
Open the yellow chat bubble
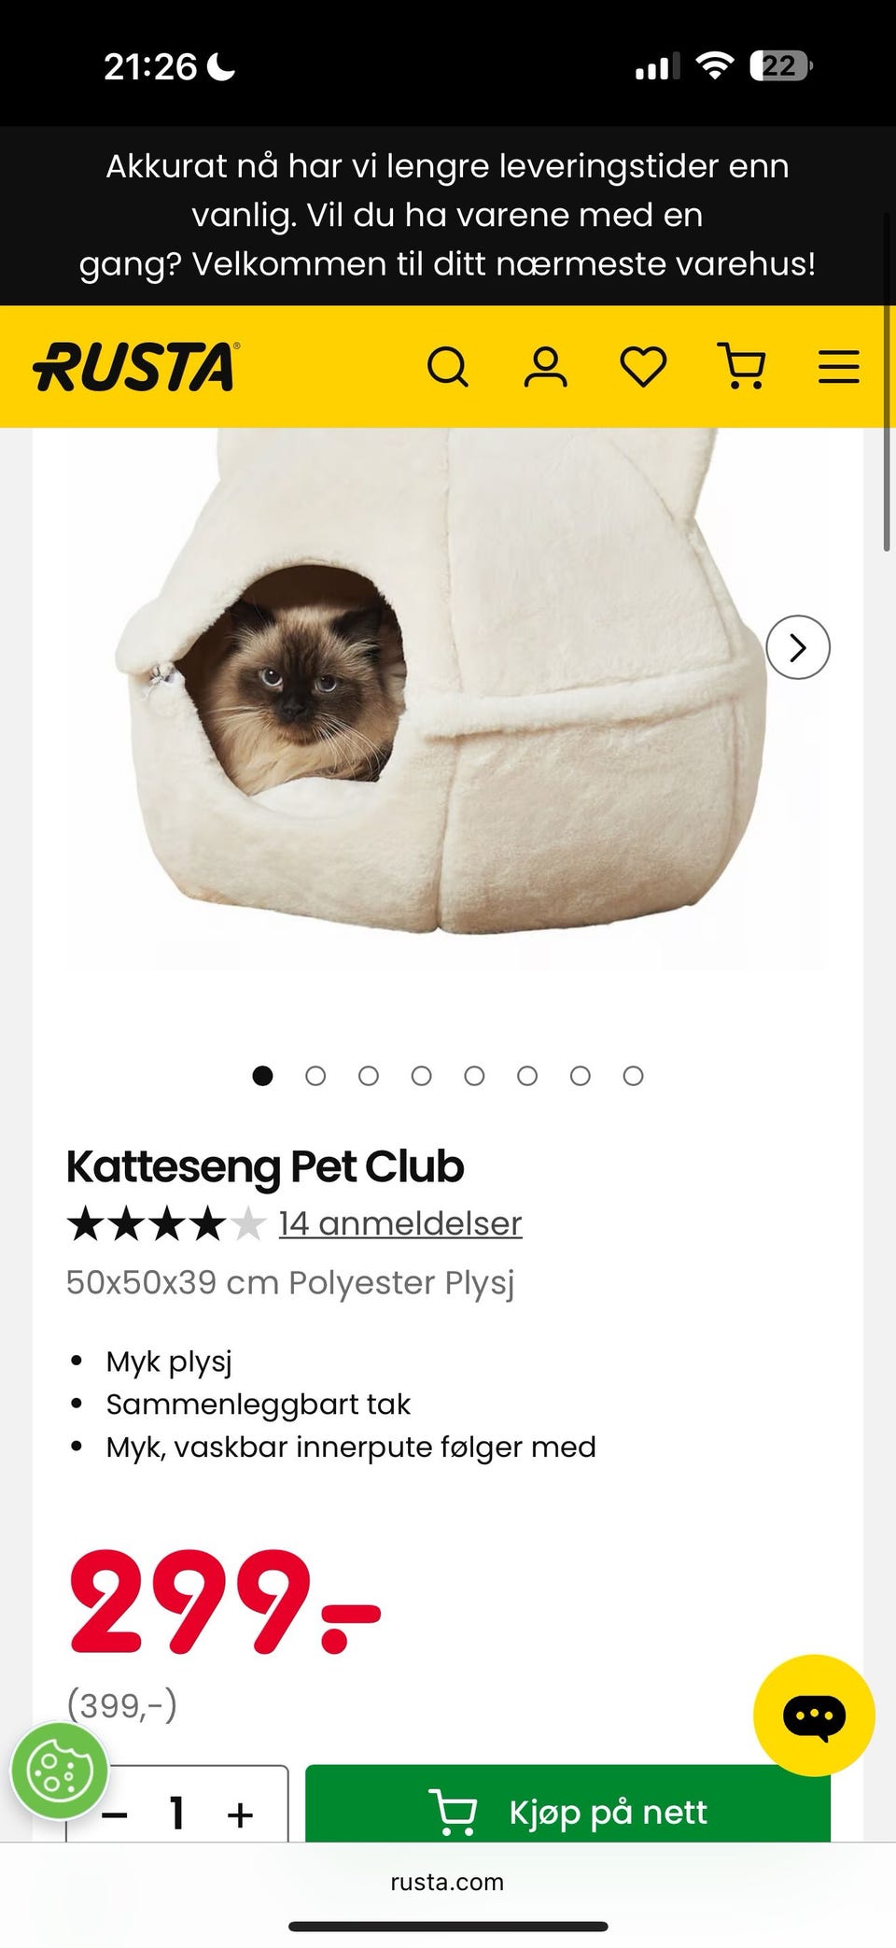tap(814, 1715)
